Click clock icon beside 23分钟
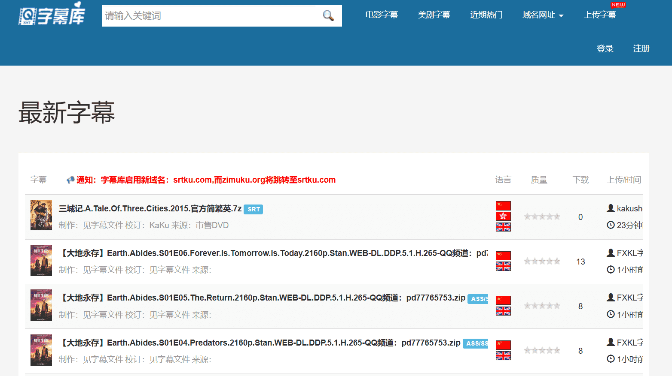Image resolution: width=672 pixels, height=376 pixels. pos(611,225)
